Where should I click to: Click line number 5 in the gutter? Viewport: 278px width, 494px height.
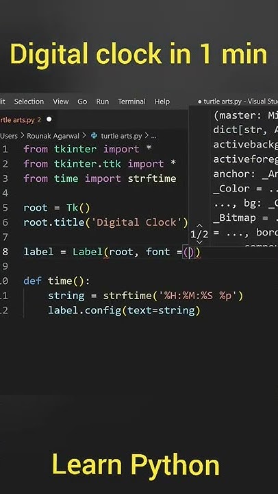[5, 208]
